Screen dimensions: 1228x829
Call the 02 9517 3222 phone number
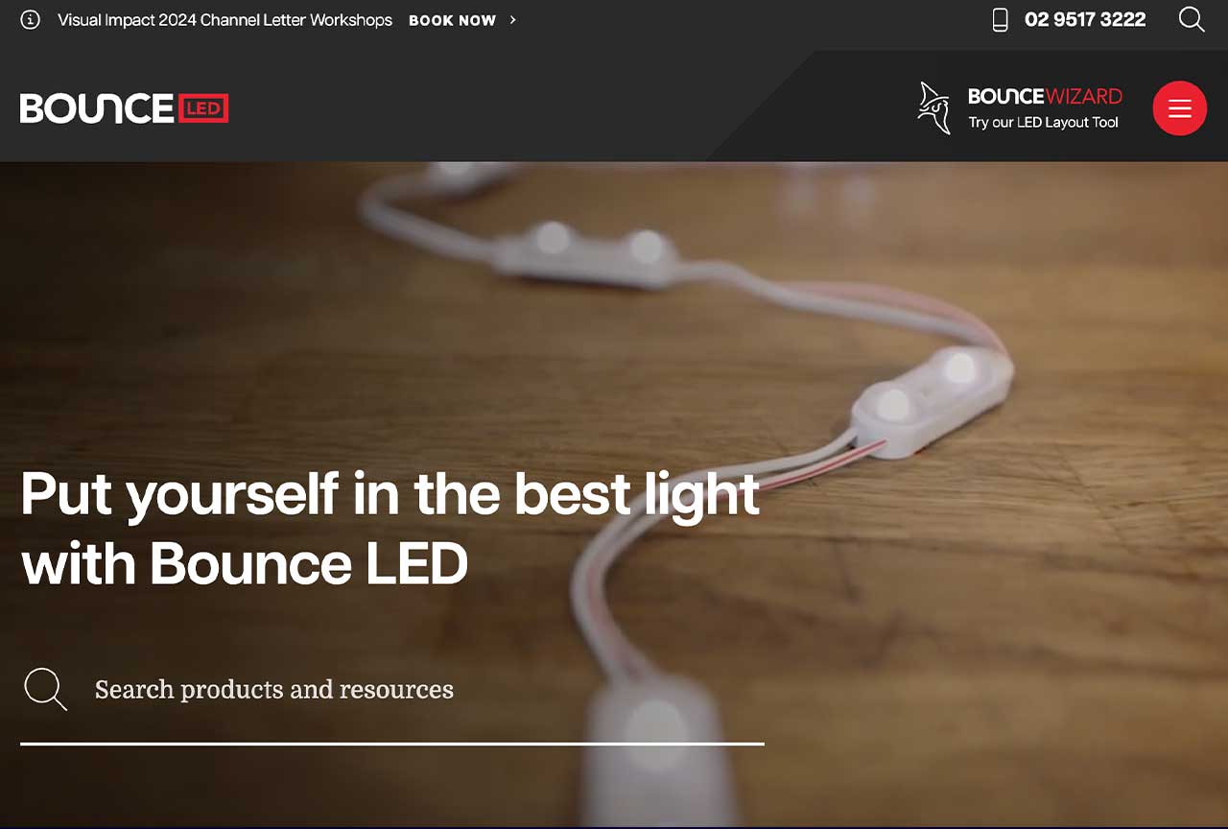tap(1085, 20)
